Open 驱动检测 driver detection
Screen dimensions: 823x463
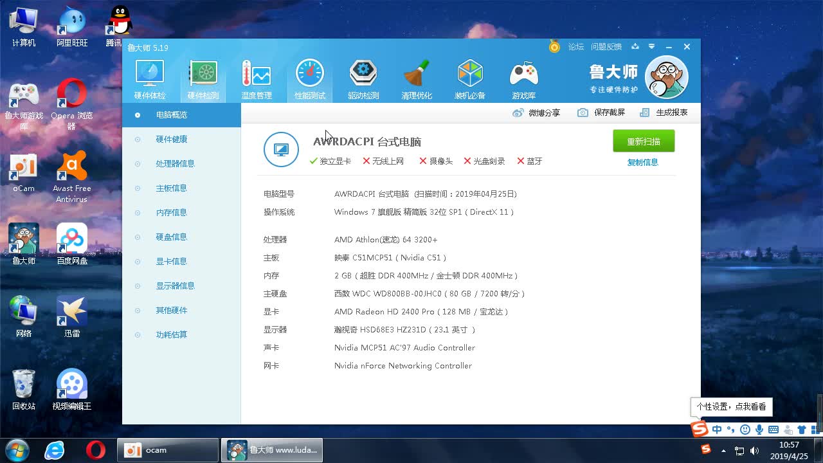point(363,80)
